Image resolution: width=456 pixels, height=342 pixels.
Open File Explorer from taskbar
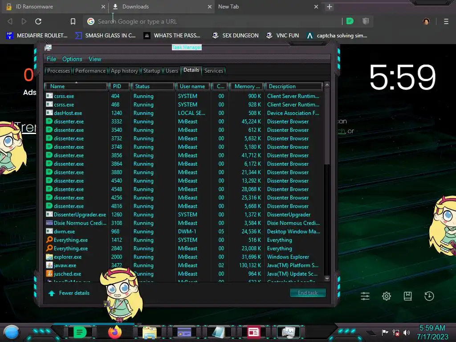150,332
